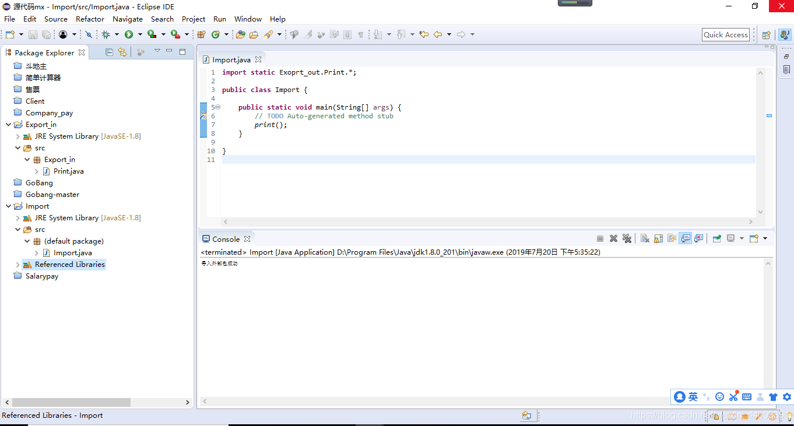This screenshot has height=426, width=794.
Task: Toggle Show Console on Standard Error
Action: [x=698, y=238]
